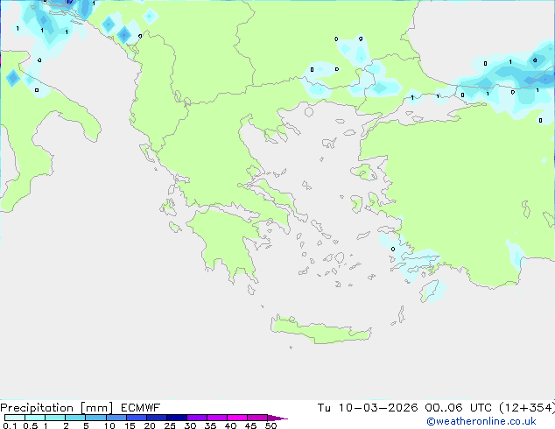Click the island of Crete on the map
The height and width of the screenshot is (429, 555).
click(320, 331)
